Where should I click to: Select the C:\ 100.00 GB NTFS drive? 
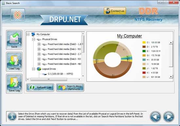click(x=61, y=74)
